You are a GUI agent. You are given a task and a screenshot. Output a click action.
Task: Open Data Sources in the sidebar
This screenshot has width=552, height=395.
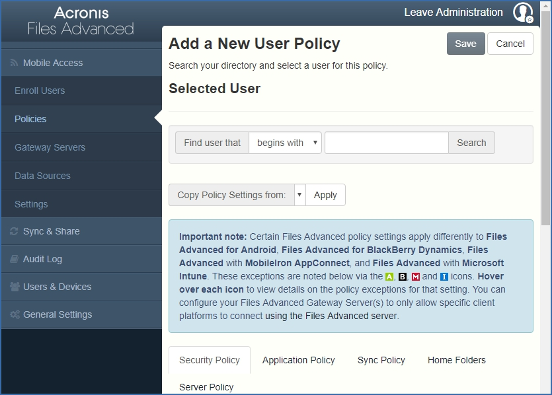(82, 176)
